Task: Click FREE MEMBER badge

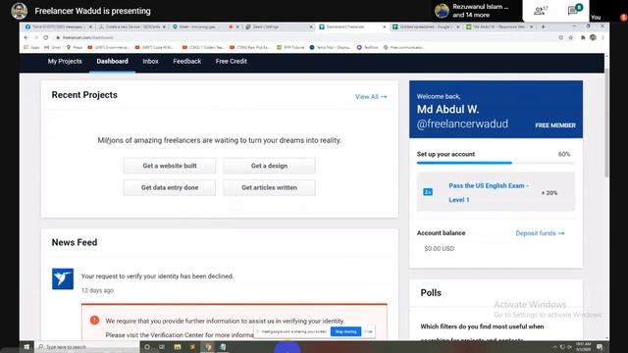Action: (555, 126)
